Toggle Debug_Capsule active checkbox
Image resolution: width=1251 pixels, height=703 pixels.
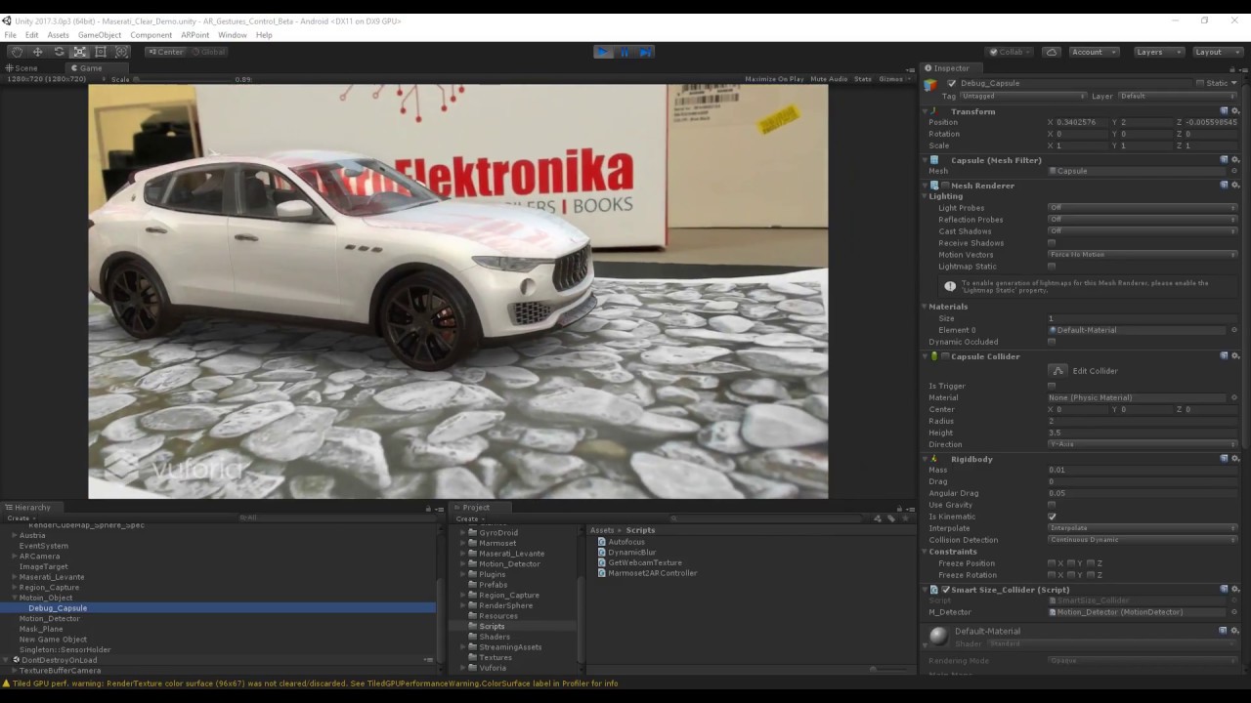point(952,84)
